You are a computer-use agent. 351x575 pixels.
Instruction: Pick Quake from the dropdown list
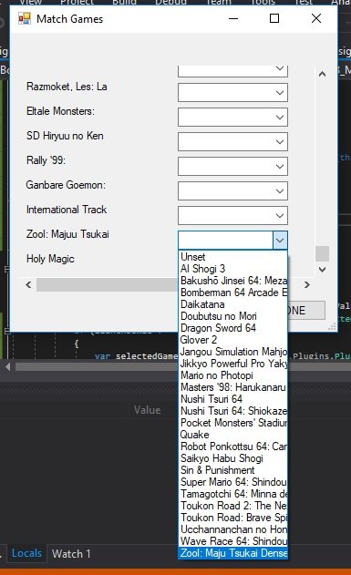232,434
